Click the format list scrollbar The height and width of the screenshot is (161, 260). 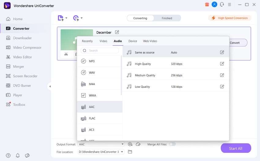[x=121, y=75]
